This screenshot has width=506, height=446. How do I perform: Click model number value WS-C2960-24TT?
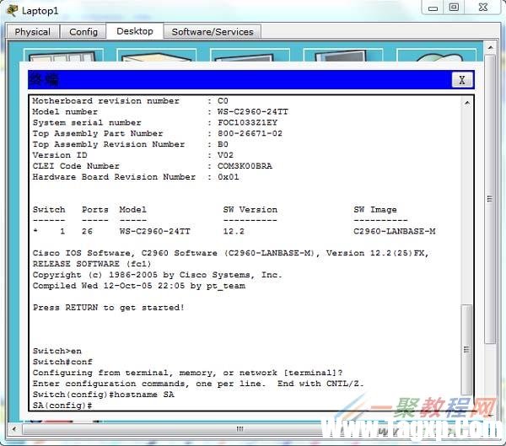(x=253, y=111)
